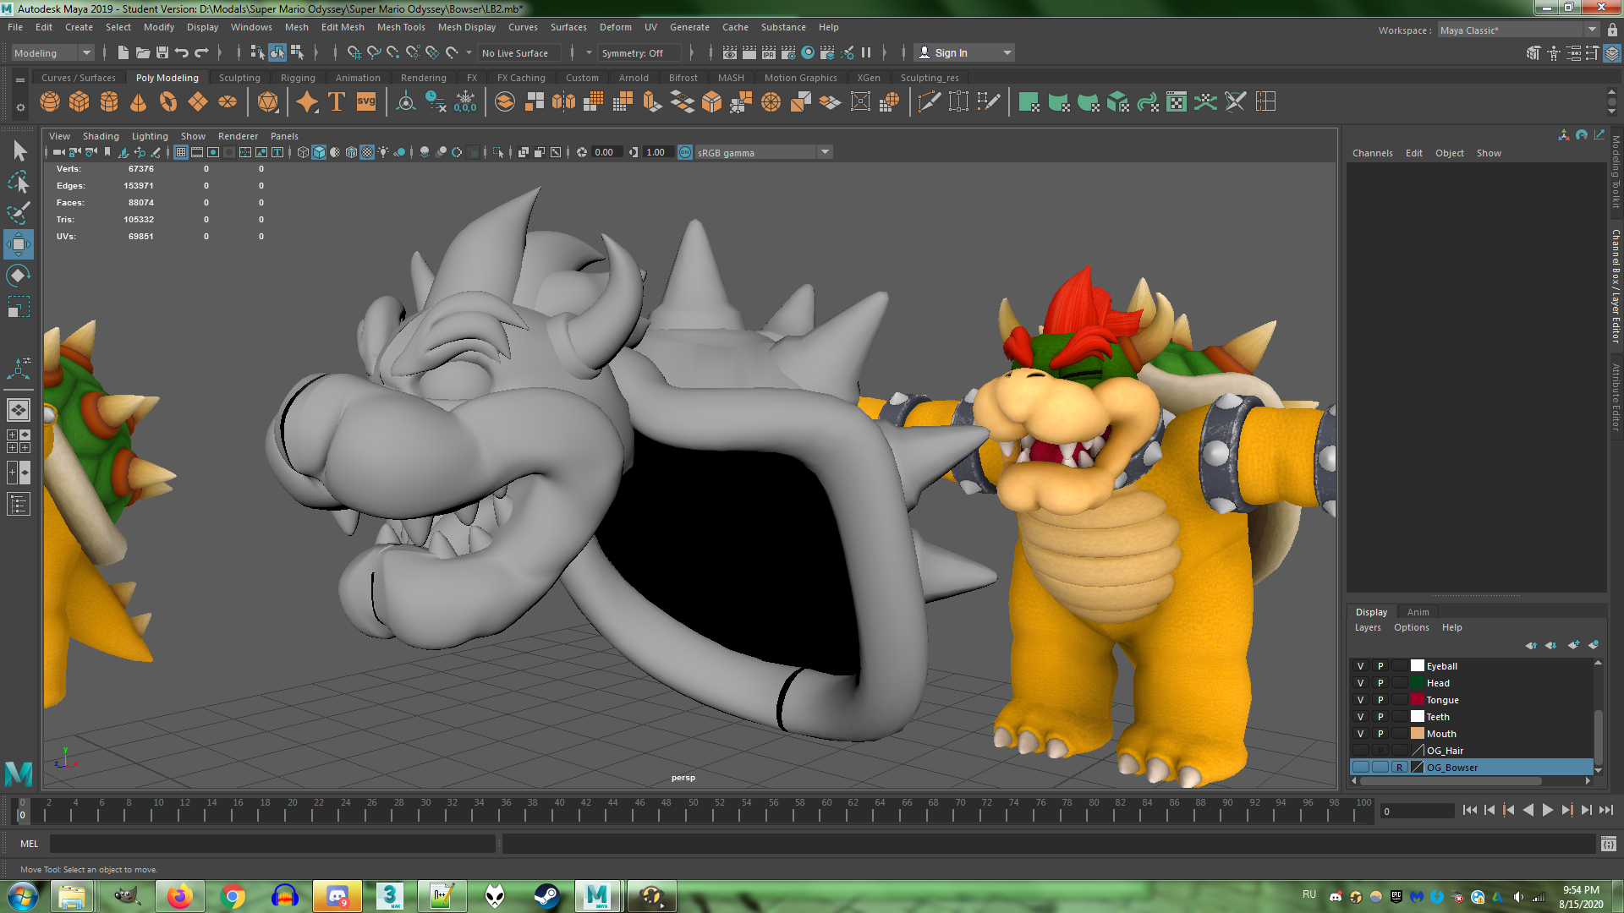The width and height of the screenshot is (1624, 913).
Task: Click the Multi-Cut tool shelf icon
Action: (x=930, y=102)
